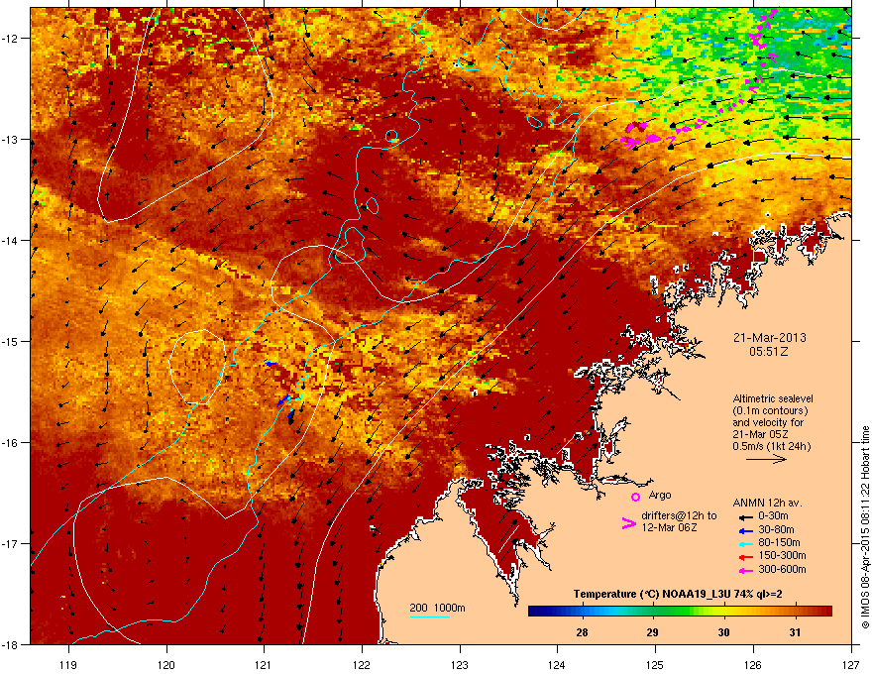
Task: Click the latitude axis label '-16'
Action: (x=11, y=443)
